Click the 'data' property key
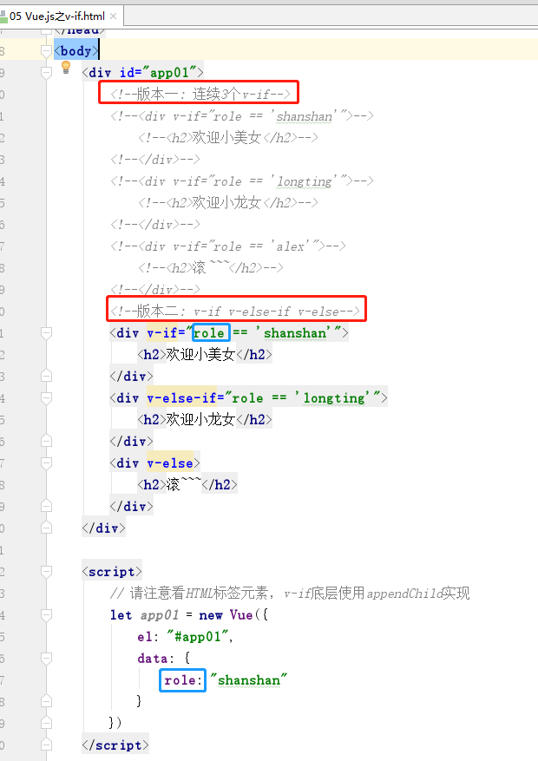This screenshot has width=538, height=761. [x=153, y=659]
